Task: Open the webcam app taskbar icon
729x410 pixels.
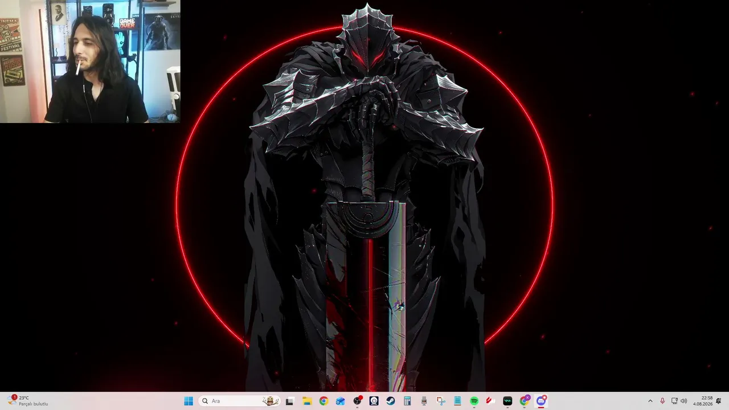Action: (x=374, y=401)
